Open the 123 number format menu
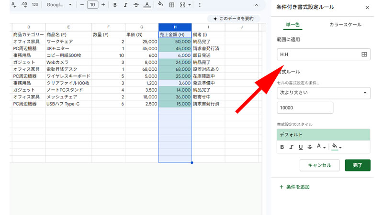383x215 pixels. point(35,5)
